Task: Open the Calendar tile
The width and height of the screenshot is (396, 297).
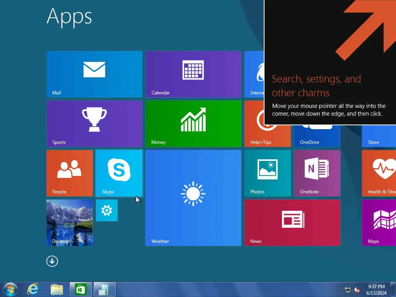Action: [193, 74]
